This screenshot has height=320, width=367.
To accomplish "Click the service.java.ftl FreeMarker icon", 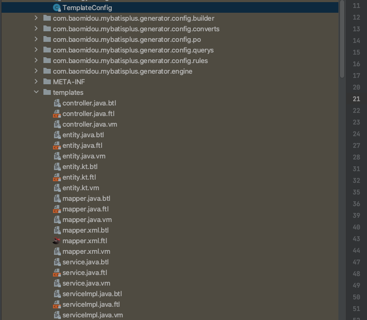I will 57,273.
